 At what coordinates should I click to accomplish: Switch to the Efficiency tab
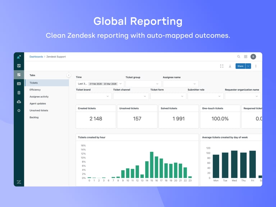(35, 90)
